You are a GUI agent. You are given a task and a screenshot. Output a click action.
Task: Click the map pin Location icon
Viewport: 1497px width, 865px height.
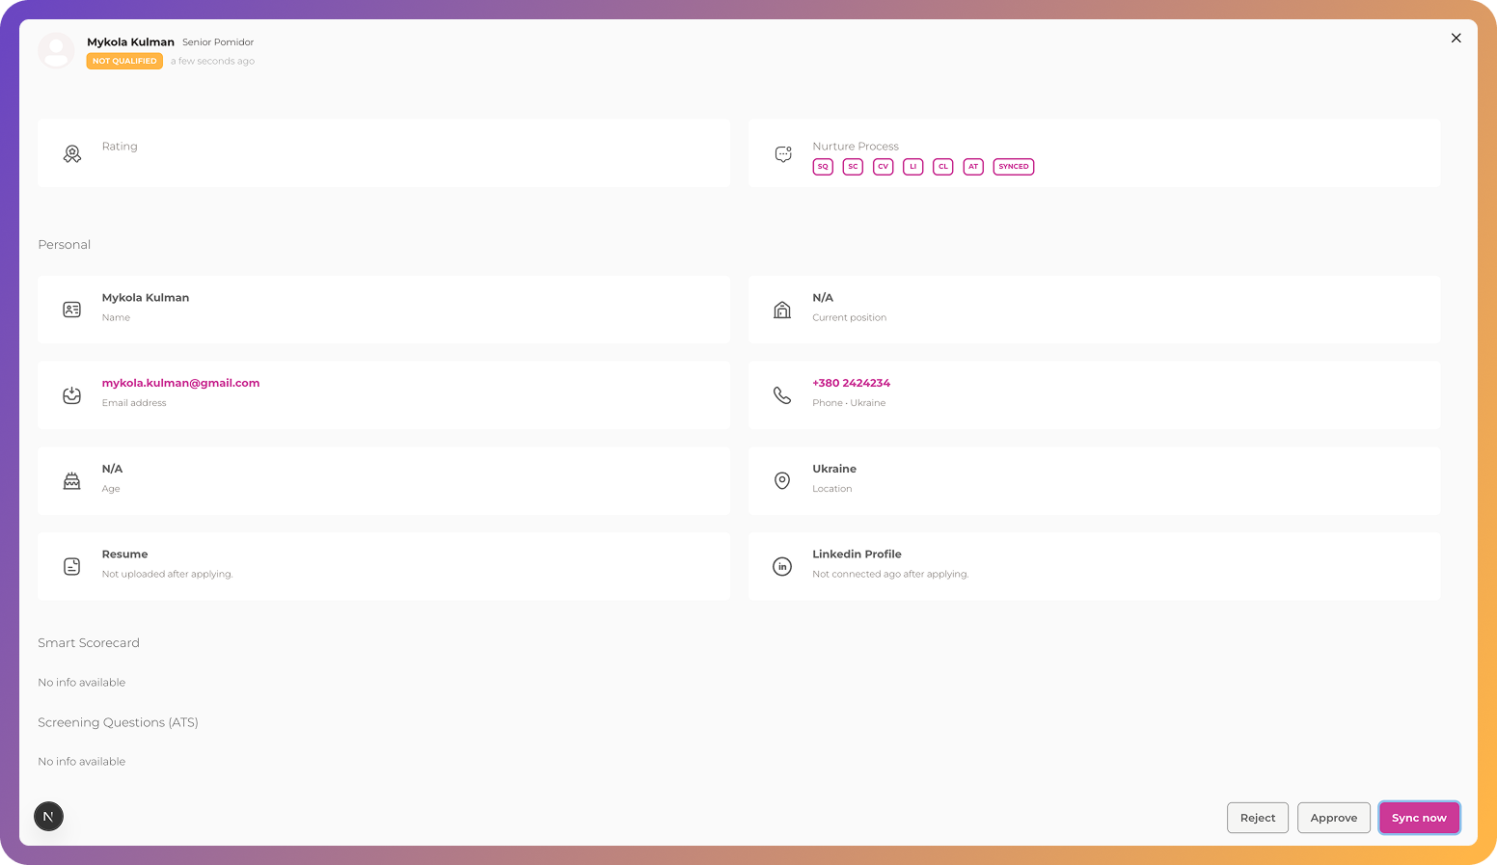pos(782,481)
